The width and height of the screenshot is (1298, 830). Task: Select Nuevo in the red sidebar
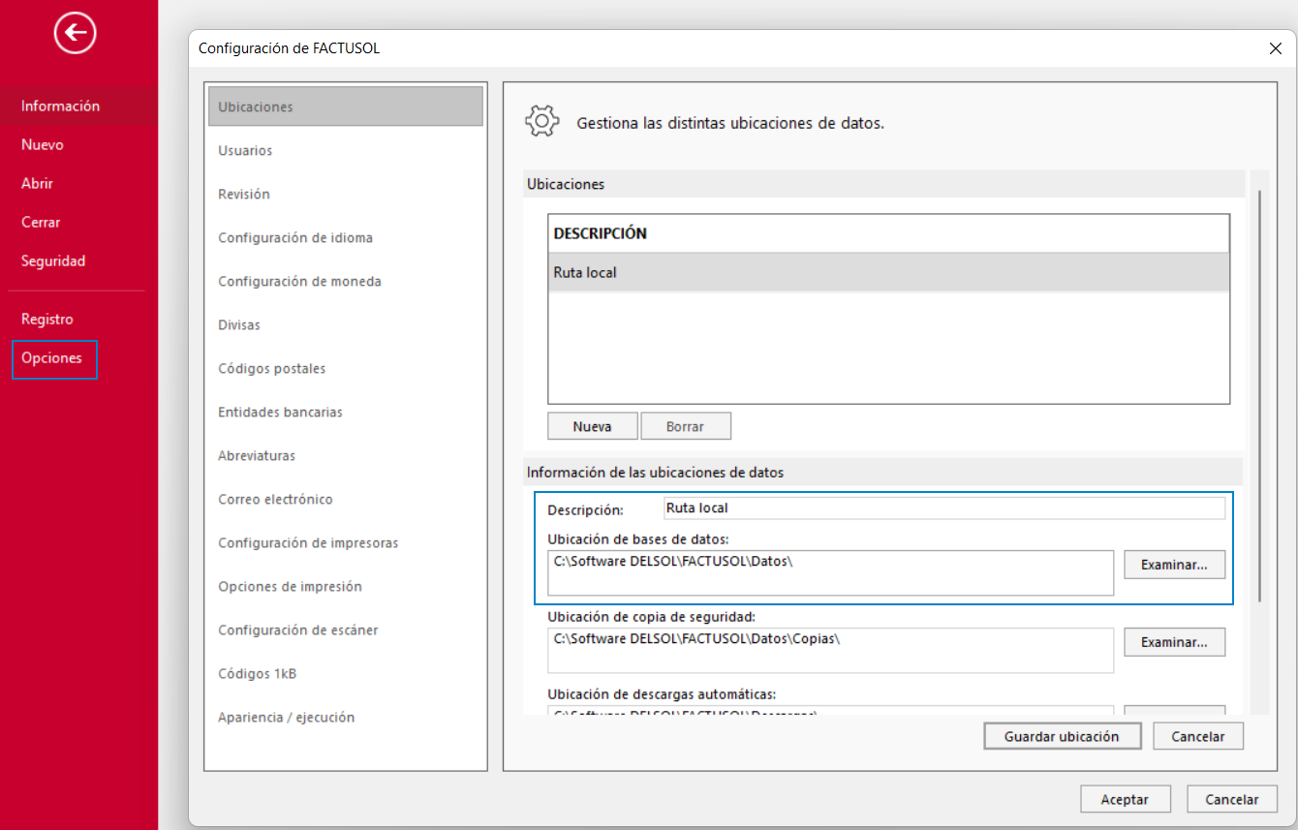click(43, 145)
